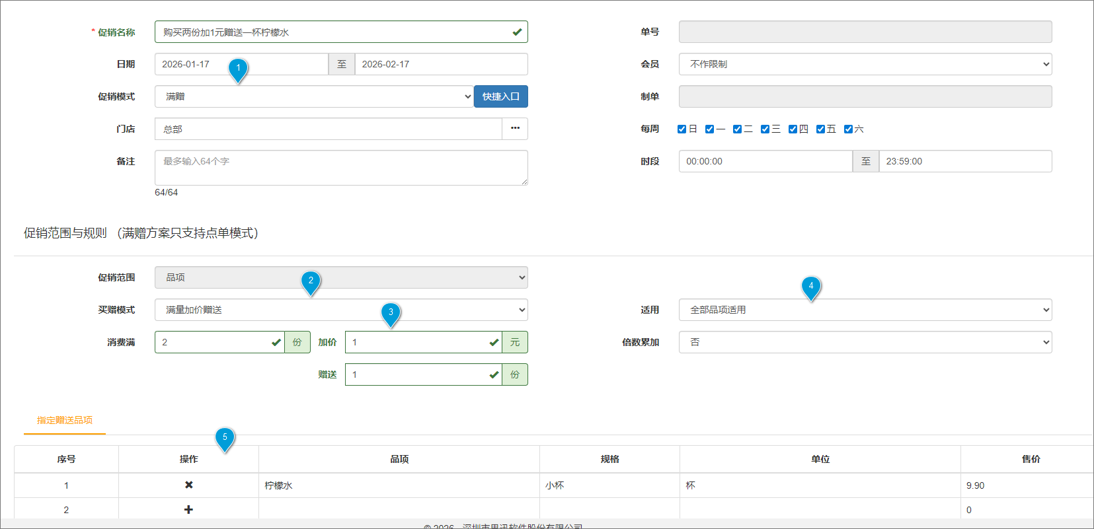The width and height of the screenshot is (1094, 529).
Task: Click numbered marker 2 callout
Action: pyautogui.click(x=311, y=281)
